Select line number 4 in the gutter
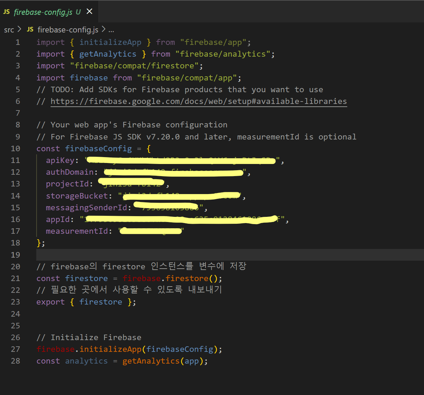Image resolution: width=424 pixels, height=395 pixels. 18,78
